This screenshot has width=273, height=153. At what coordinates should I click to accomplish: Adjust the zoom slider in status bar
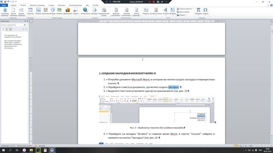263,146
